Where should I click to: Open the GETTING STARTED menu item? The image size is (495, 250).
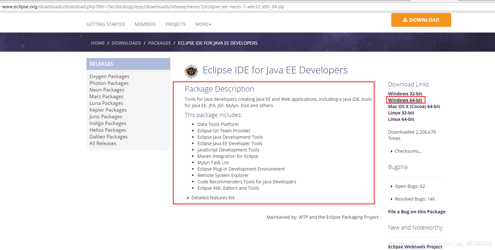pyautogui.click(x=106, y=24)
